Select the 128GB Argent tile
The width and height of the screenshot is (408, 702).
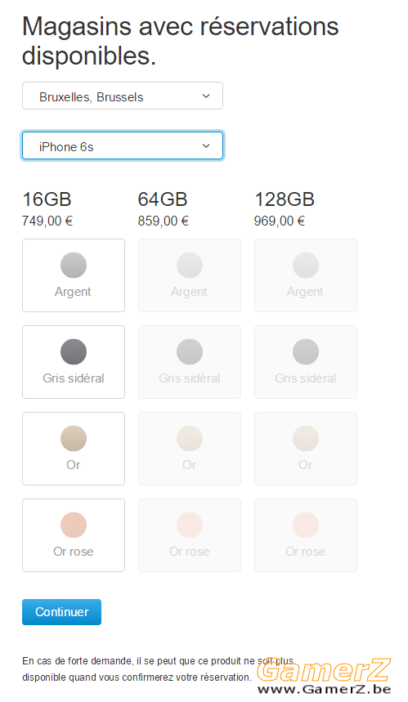click(306, 275)
